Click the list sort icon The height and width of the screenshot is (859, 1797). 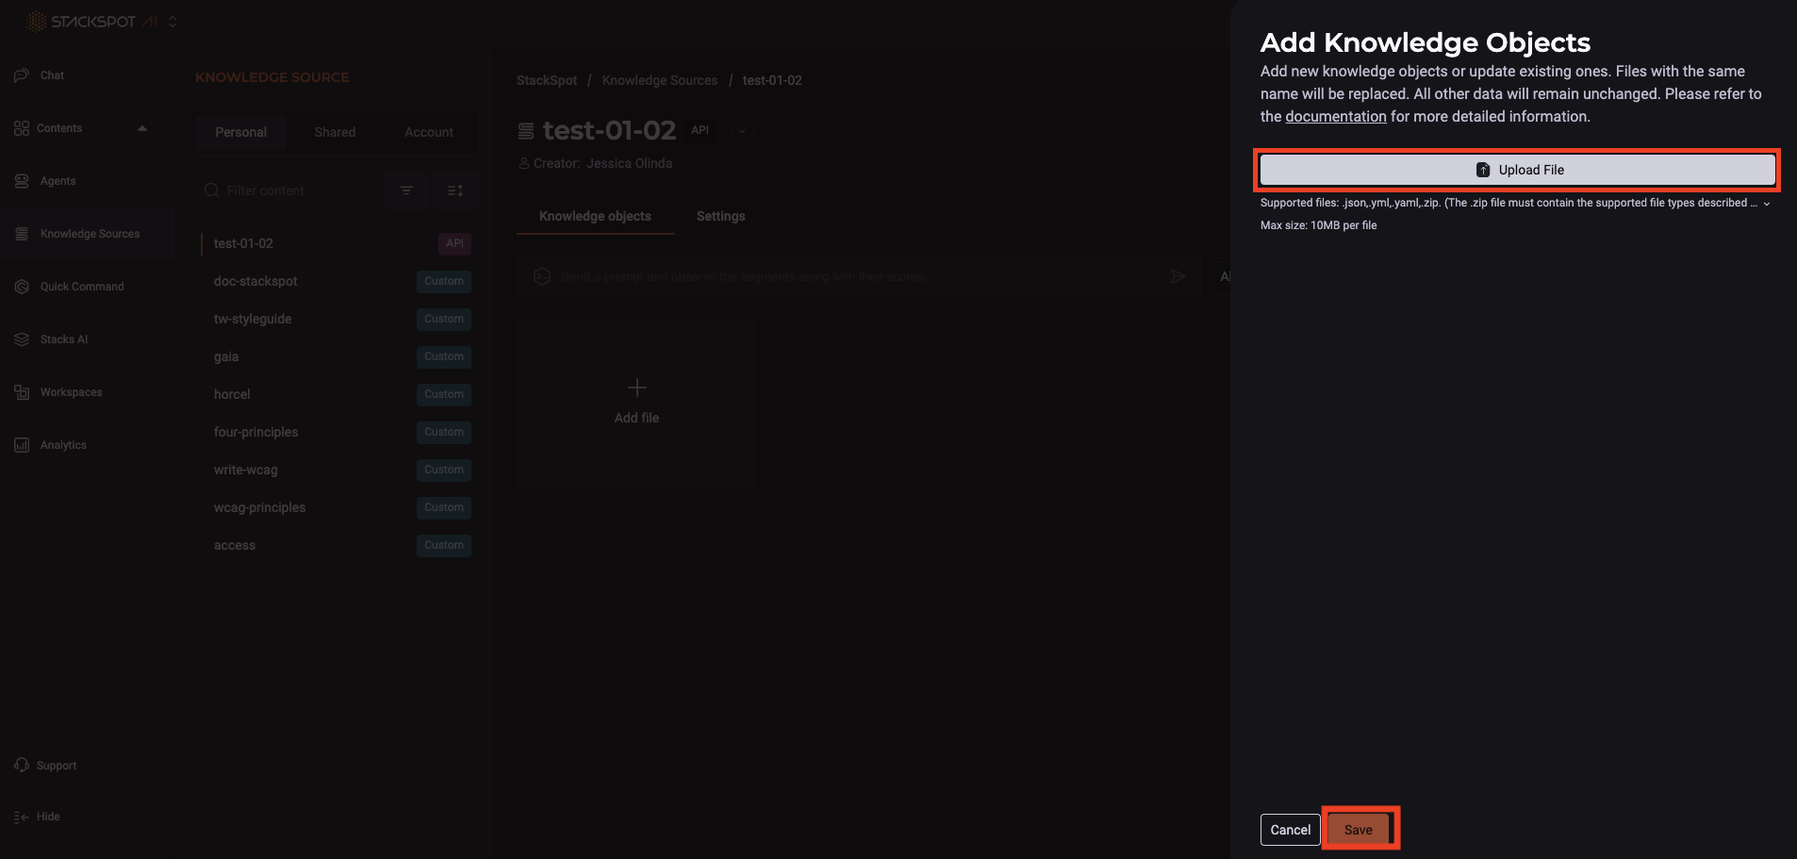pyautogui.click(x=455, y=190)
